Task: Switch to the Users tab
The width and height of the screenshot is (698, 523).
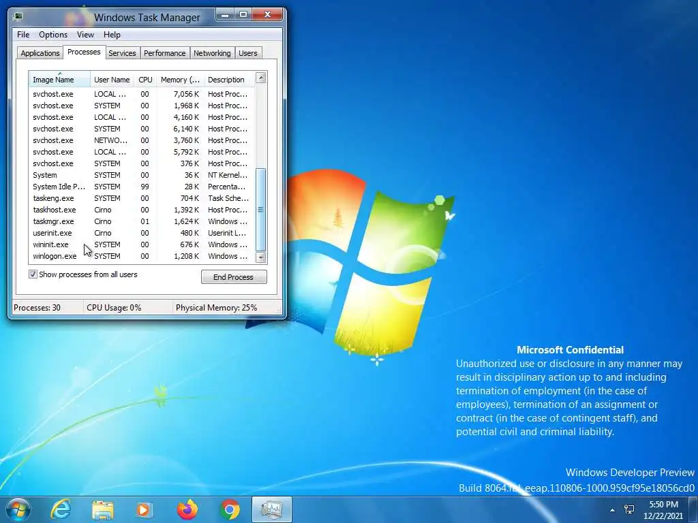Action: [247, 53]
